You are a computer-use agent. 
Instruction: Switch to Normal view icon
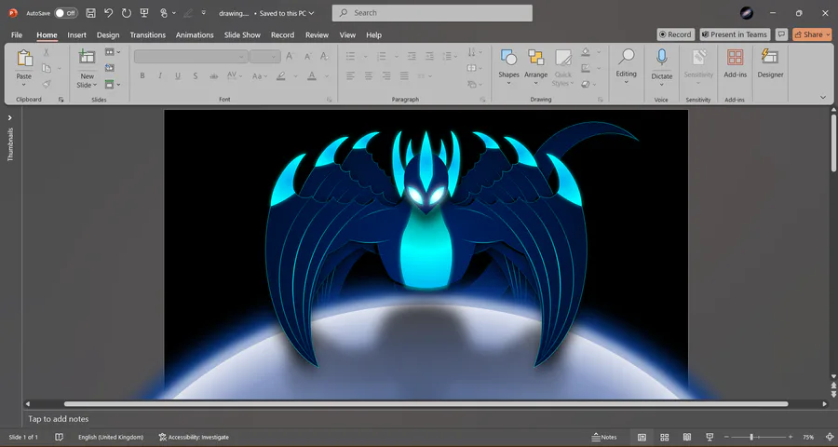pos(642,438)
